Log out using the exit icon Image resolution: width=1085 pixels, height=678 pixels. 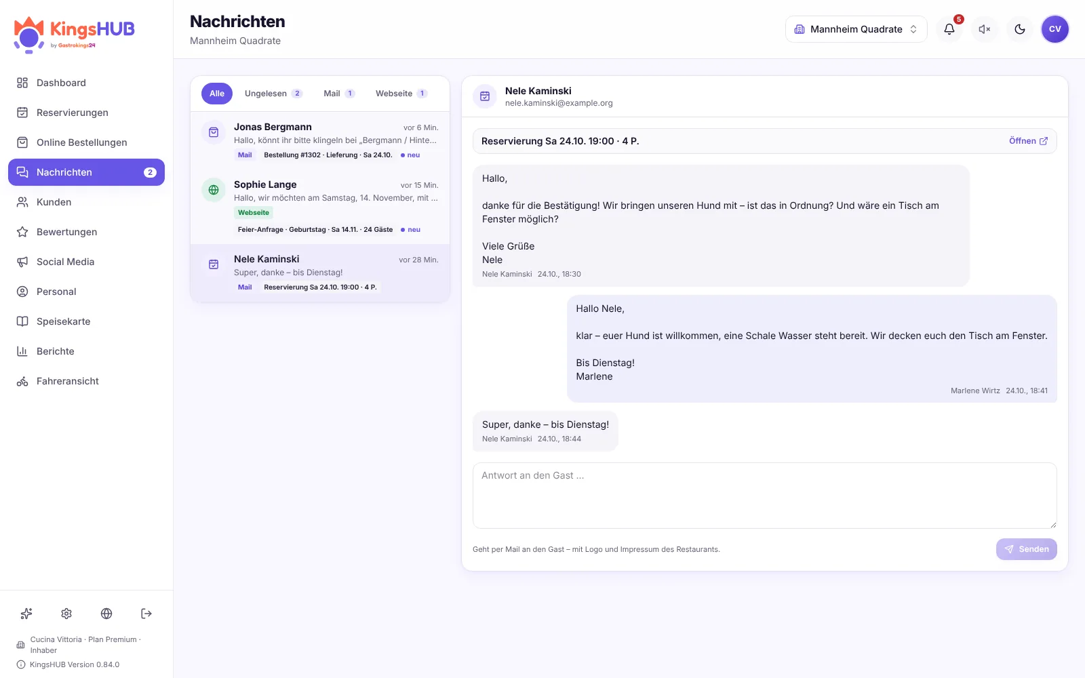click(x=146, y=614)
